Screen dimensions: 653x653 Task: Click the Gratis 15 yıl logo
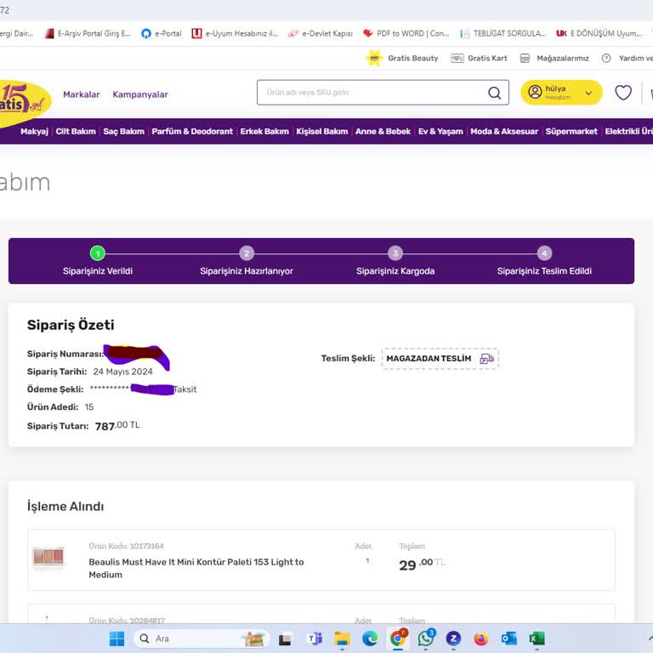pos(23,102)
